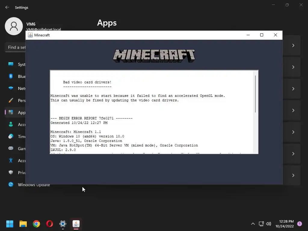
Task: Launch Google Chrome from taskbar
Action: point(36,224)
